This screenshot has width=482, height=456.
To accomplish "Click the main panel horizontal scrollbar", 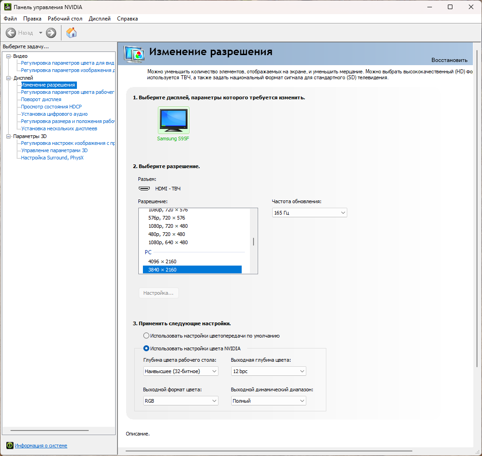I will pyautogui.click(x=269, y=451).
